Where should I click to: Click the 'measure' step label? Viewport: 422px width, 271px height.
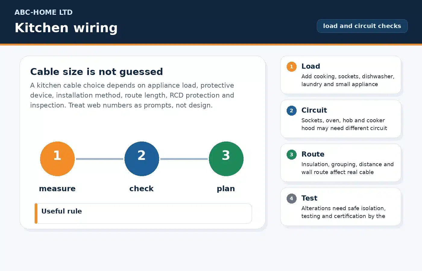coord(57,188)
